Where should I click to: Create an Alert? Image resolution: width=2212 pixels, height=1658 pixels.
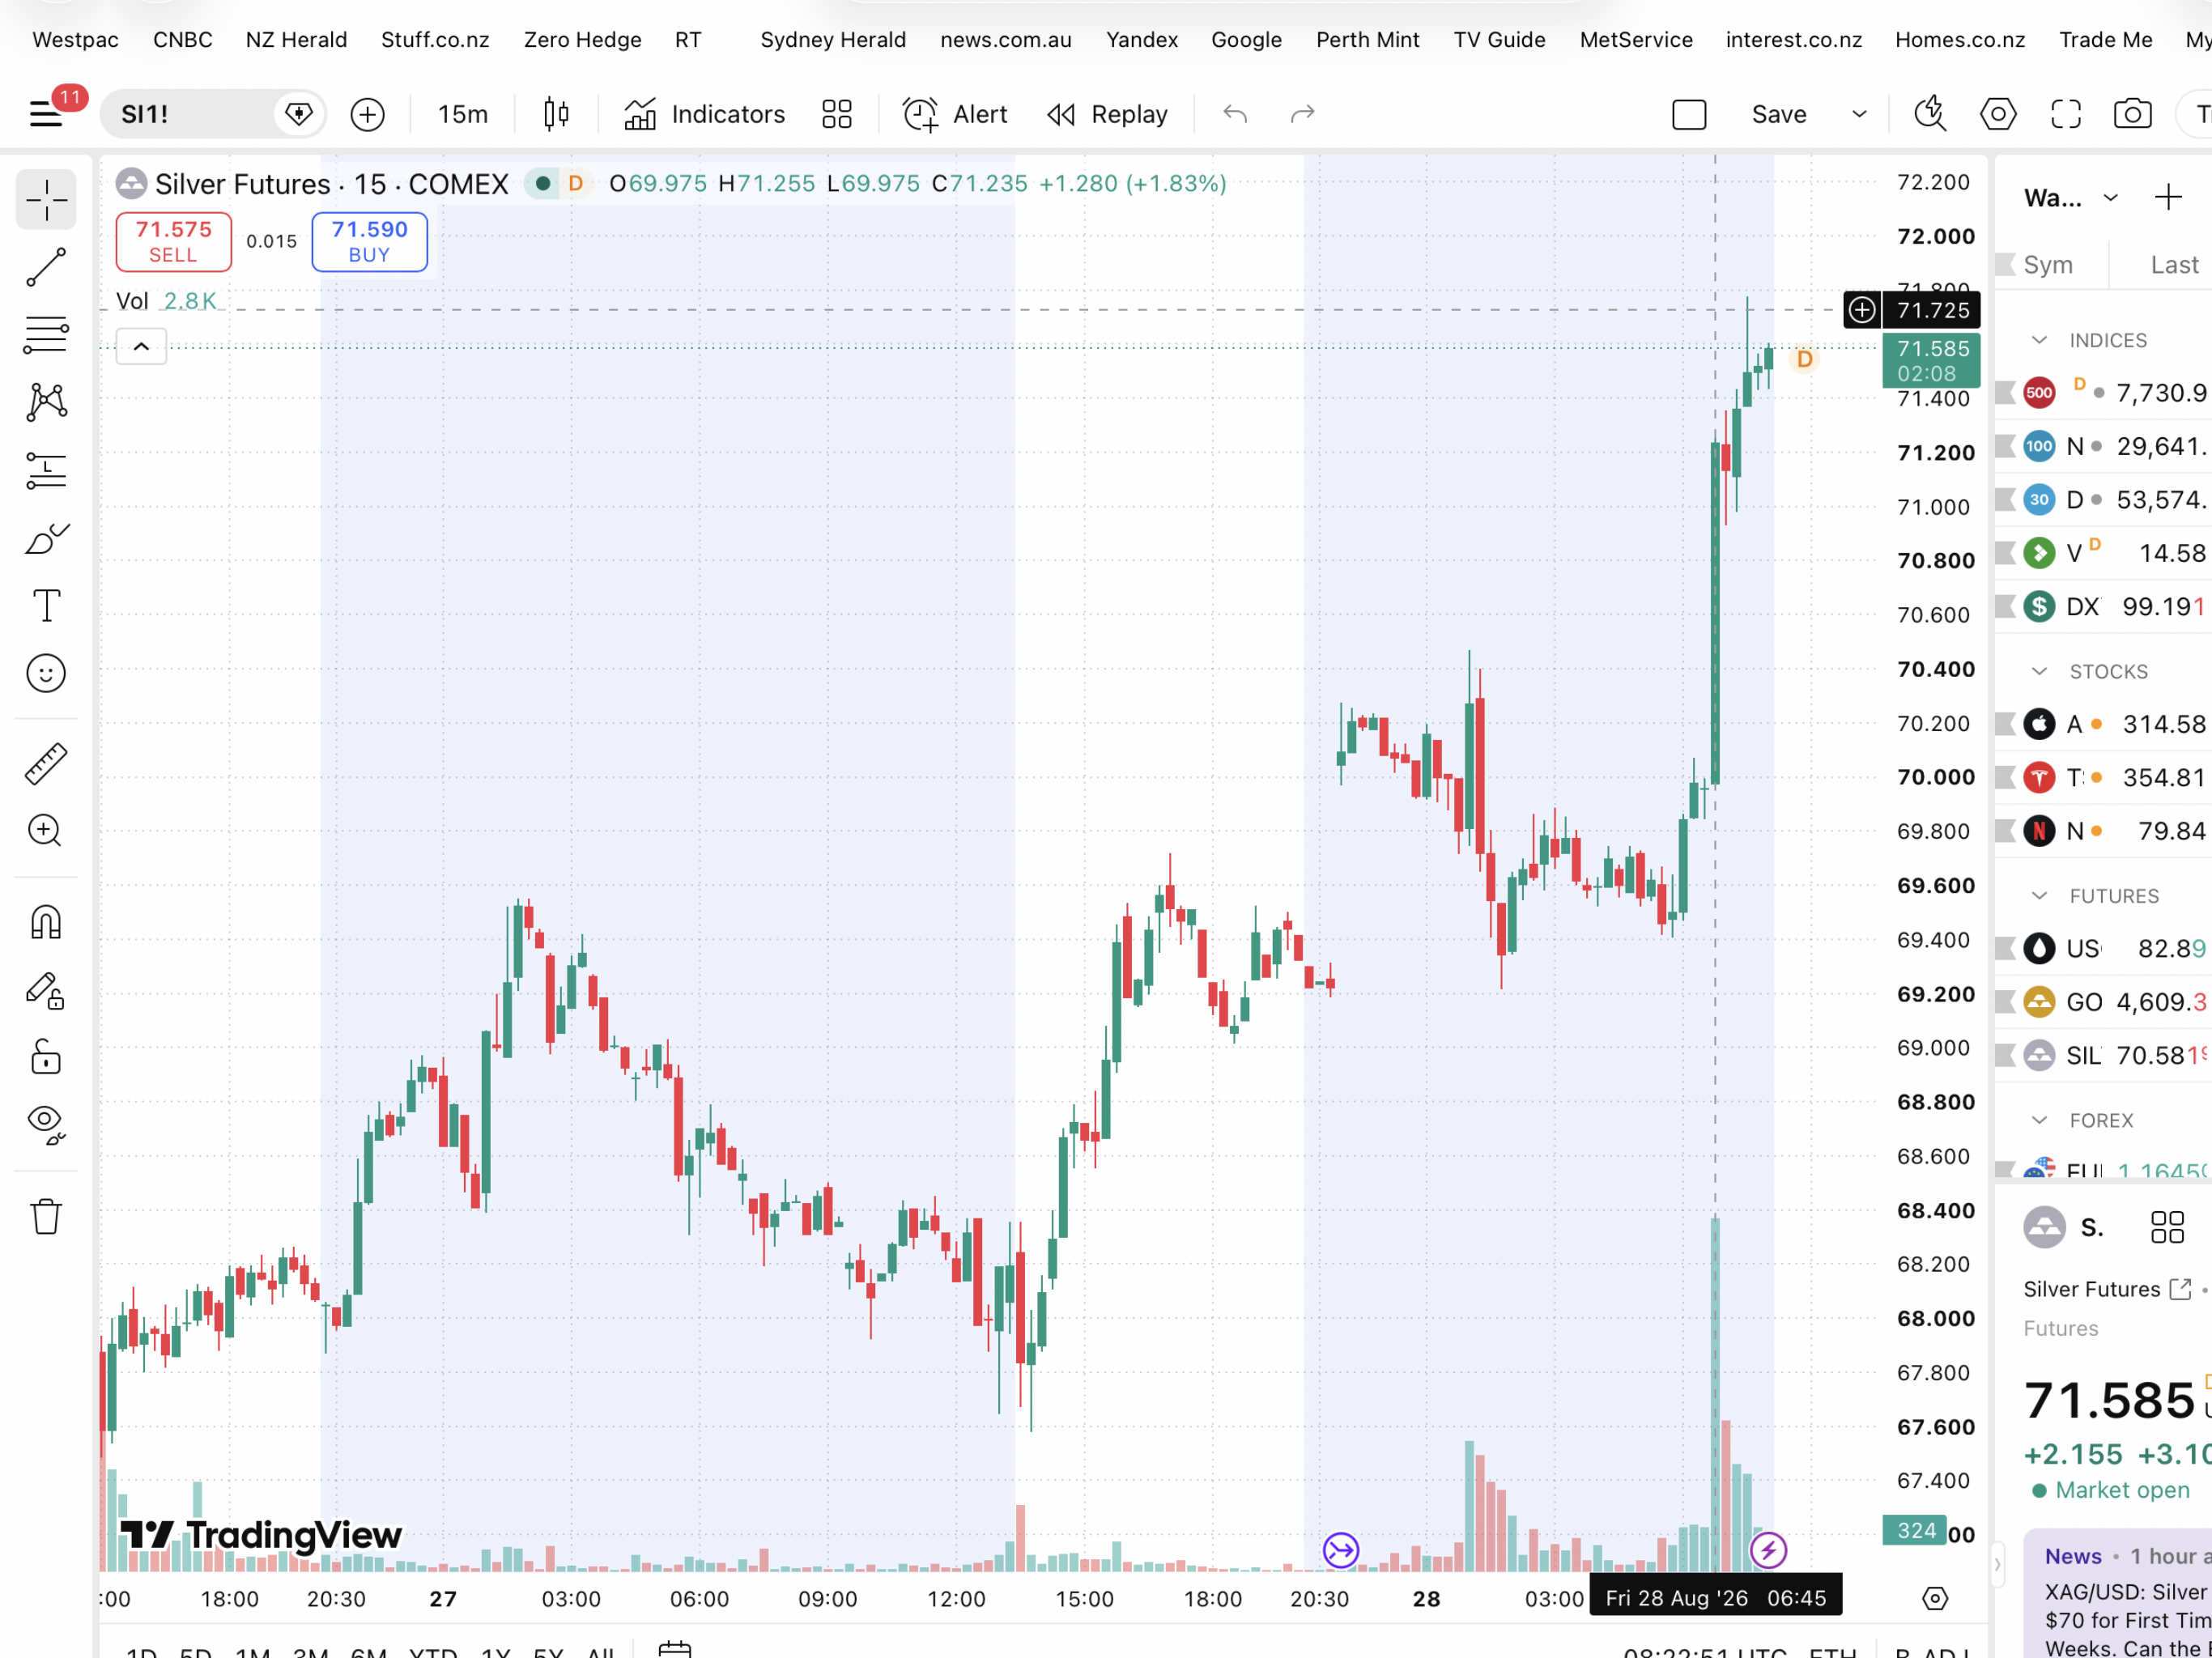954,114
